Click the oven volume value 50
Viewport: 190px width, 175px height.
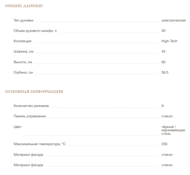pos(163,31)
